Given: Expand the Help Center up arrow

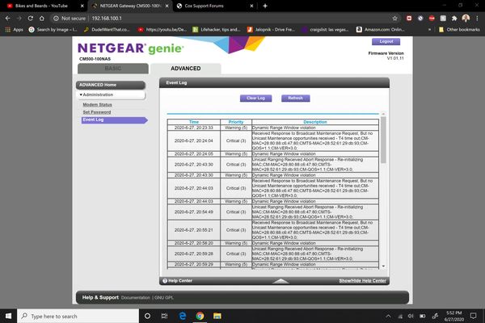Looking at the screenshot, I should pyautogui.click(x=280, y=281).
